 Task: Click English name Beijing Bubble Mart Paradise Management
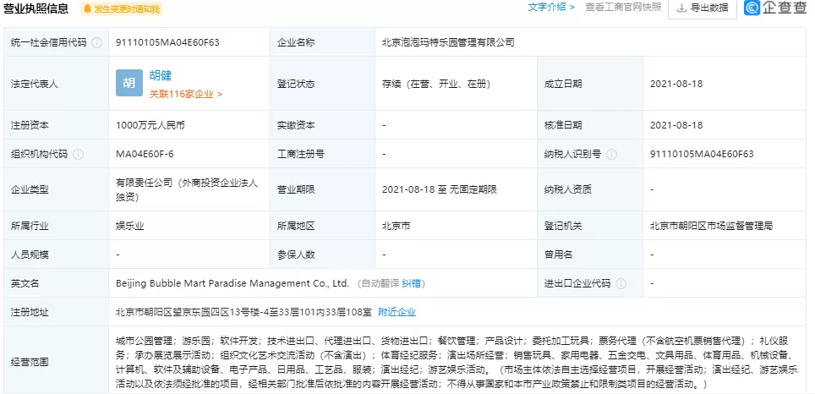tap(232, 284)
